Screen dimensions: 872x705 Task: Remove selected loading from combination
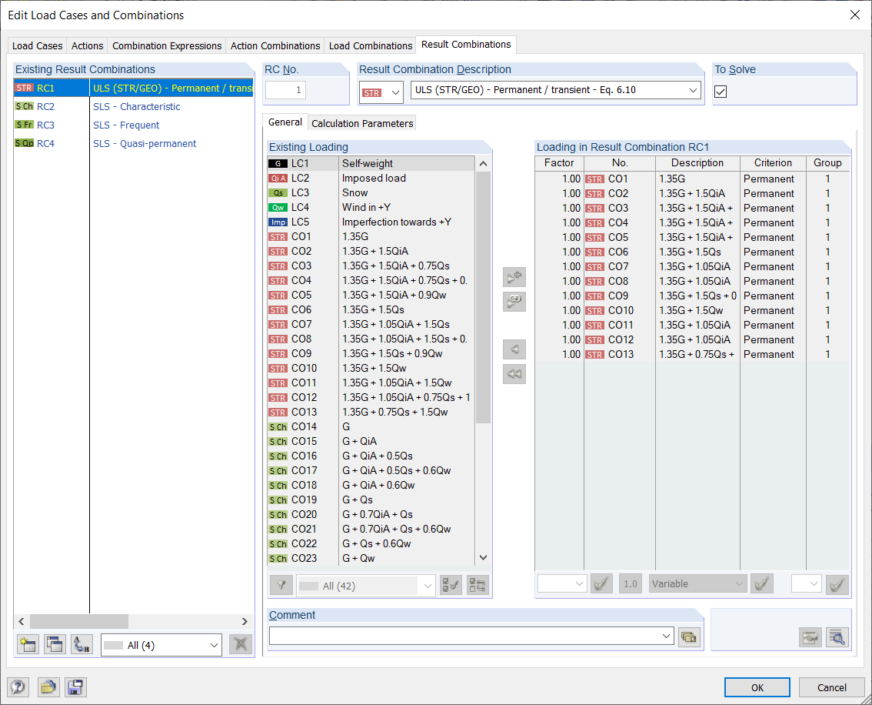click(x=514, y=349)
